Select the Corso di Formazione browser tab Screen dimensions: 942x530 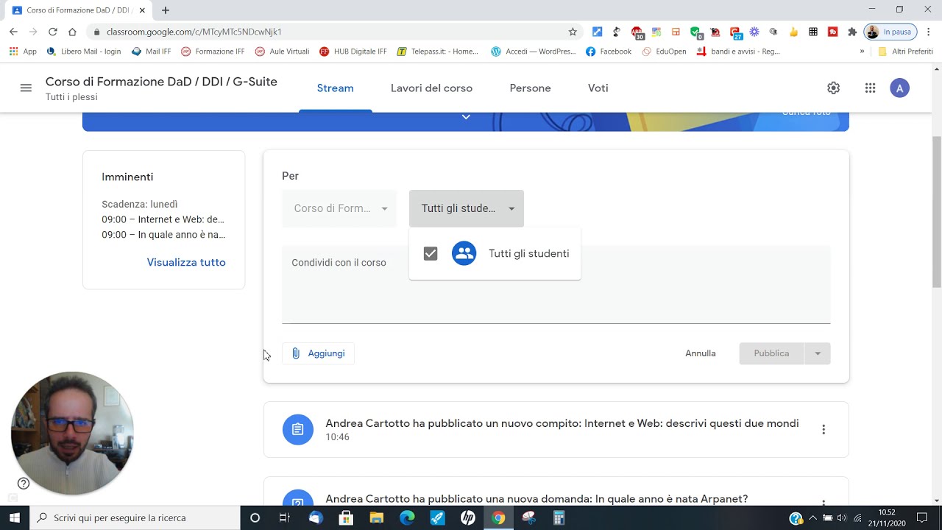[77, 10]
